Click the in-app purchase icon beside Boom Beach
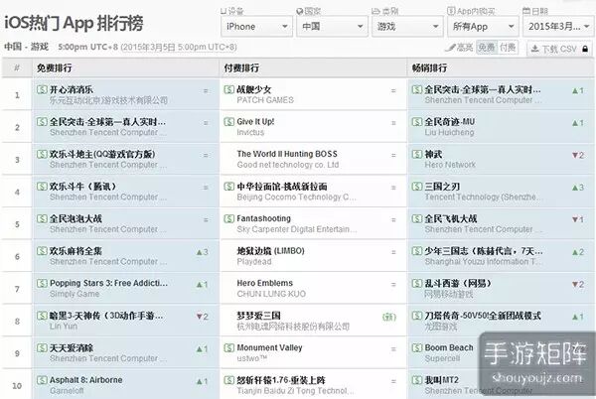This screenshot has height=399, width=596. point(417,347)
